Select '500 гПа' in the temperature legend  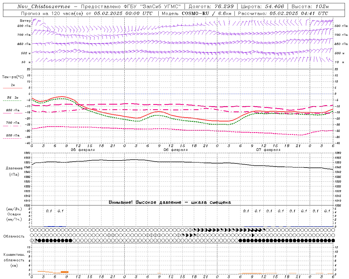[x=13, y=135]
